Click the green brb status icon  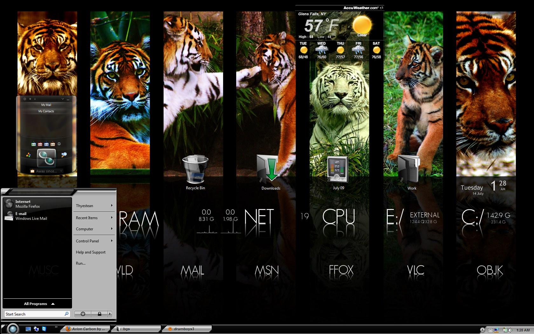34,144
